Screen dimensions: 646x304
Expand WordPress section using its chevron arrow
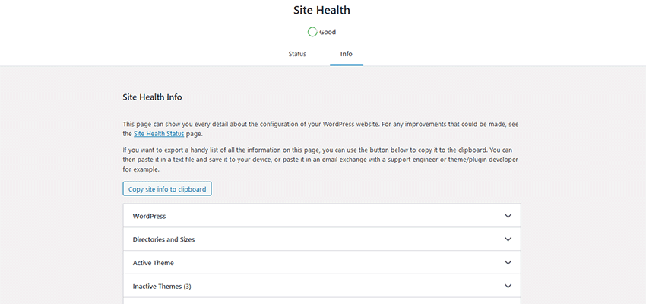pos(508,216)
